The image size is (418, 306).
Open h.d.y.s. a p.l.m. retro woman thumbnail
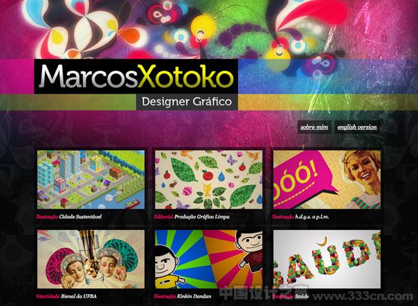pos(327,180)
